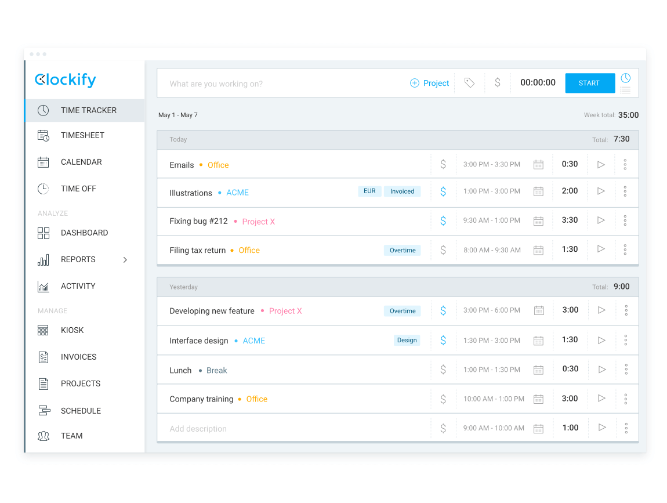This screenshot has width=667, height=503.
Task: Open the three-dot menu for Interface design
Action: coord(626,340)
